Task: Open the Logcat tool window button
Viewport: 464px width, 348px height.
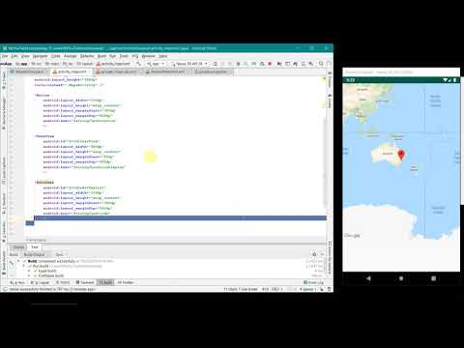Action: [x=40, y=282]
